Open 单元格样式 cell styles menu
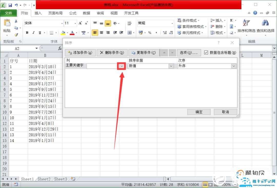 (190, 33)
